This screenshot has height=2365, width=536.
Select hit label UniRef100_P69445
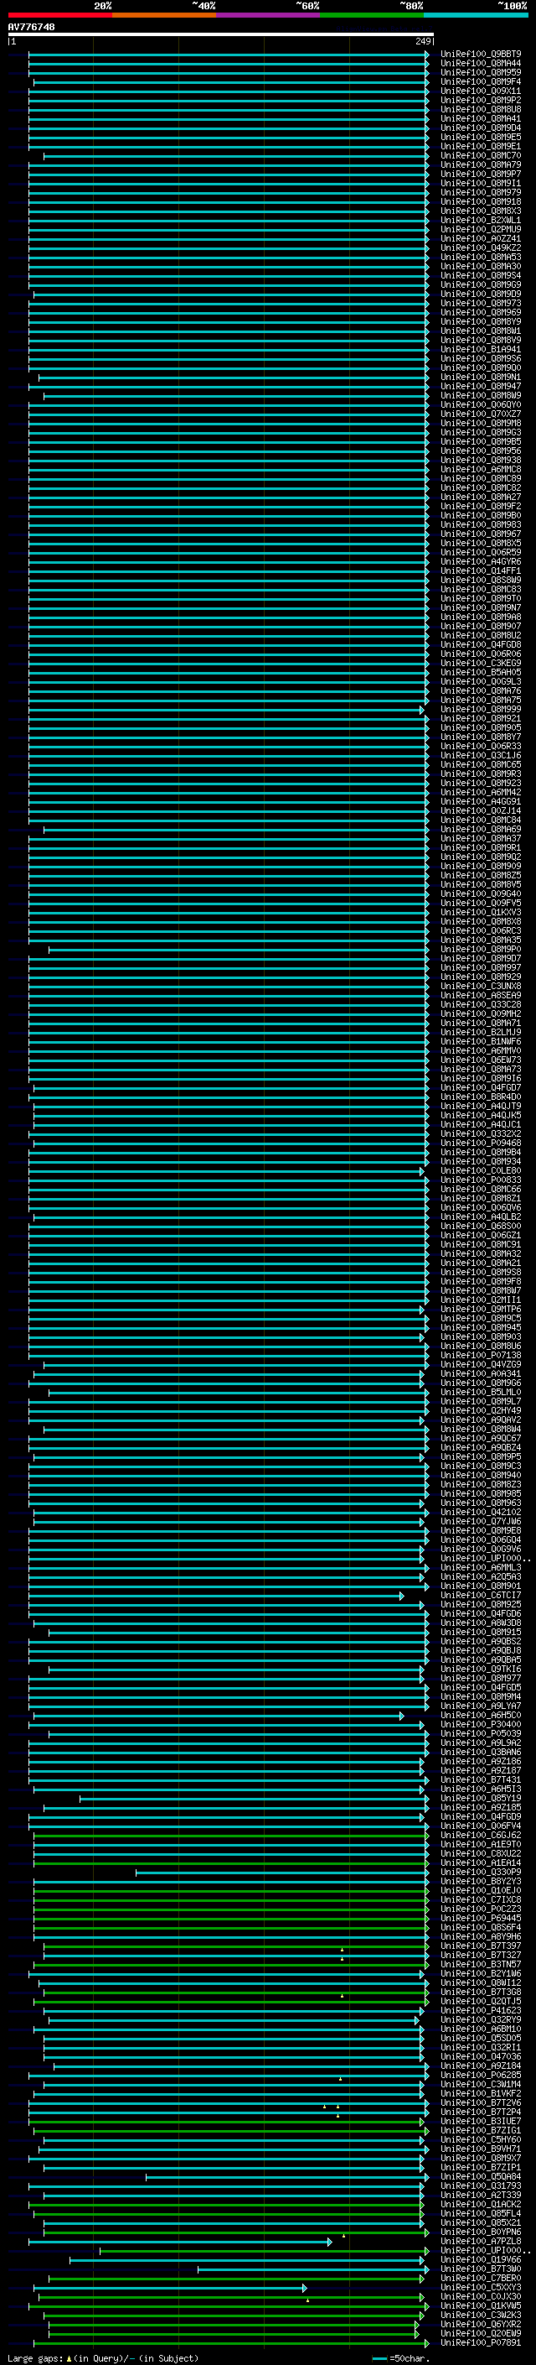[x=481, y=1919]
